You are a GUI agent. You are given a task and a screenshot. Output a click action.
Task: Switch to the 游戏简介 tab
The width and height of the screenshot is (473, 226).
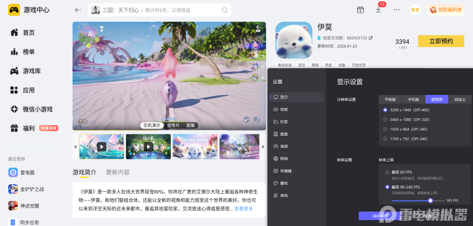click(84, 172)
